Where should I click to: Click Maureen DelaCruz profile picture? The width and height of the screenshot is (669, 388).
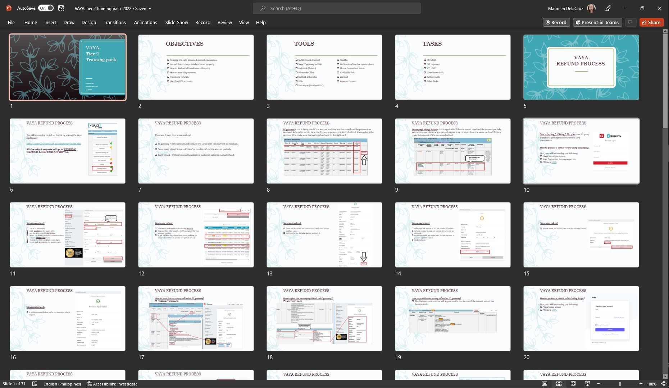coord(591,8)
